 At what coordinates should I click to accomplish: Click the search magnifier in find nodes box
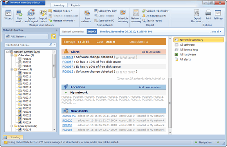click(x=50, y=45)
